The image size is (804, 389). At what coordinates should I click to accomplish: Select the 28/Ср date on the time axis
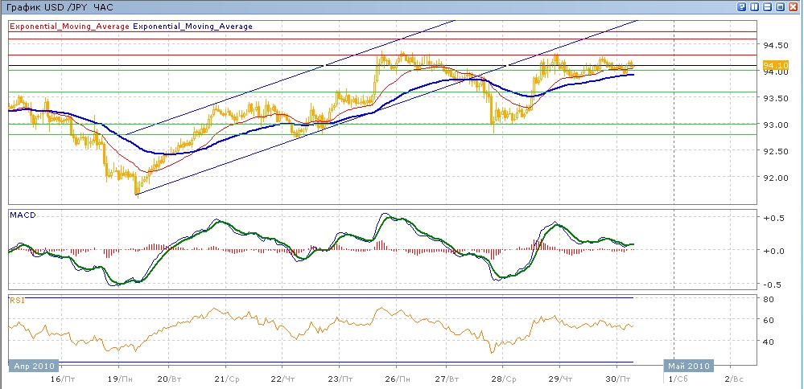click(505, 379)
